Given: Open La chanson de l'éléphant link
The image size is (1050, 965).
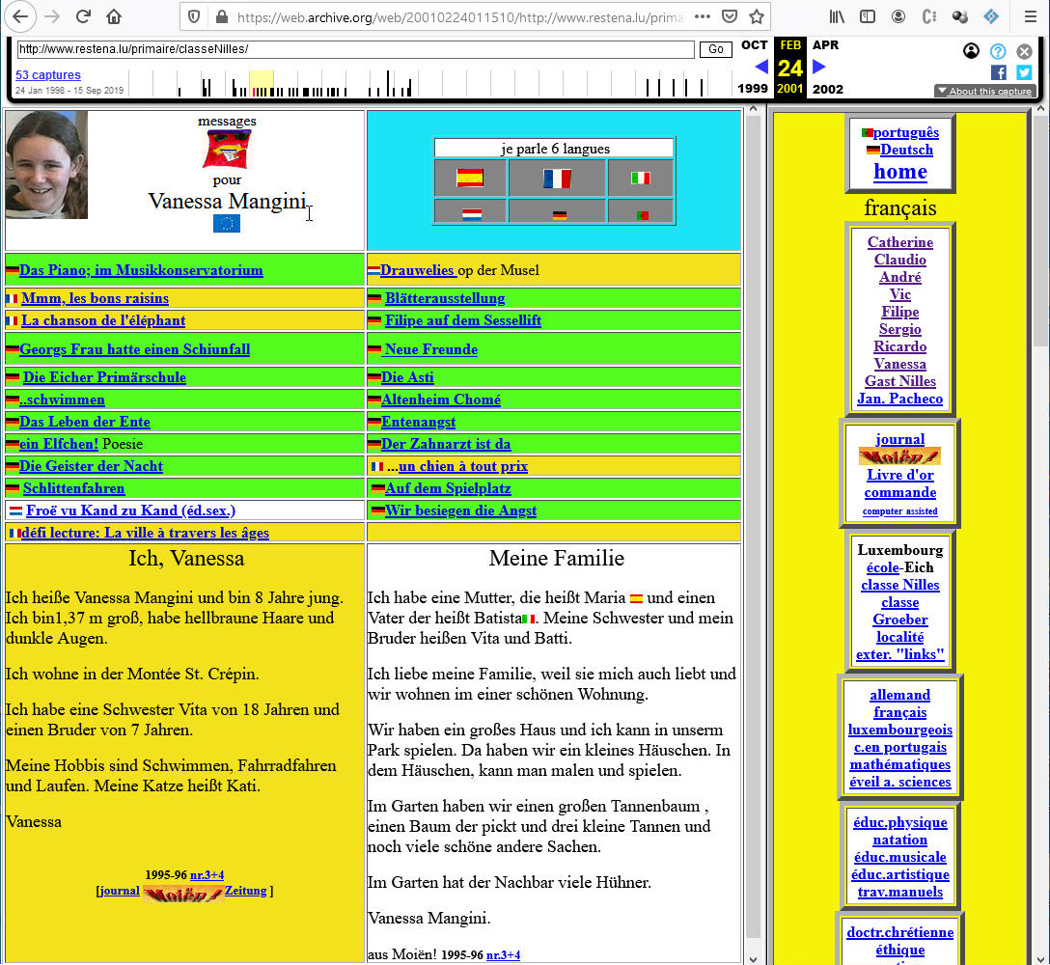Looking at the screenshot, I should [103, 320].
